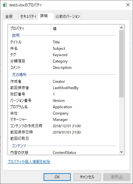This screenshot has height=184, width=133.
Task: Collapse the コンテンツ group header
Action: pyautogui.click(x=19, y=146)
